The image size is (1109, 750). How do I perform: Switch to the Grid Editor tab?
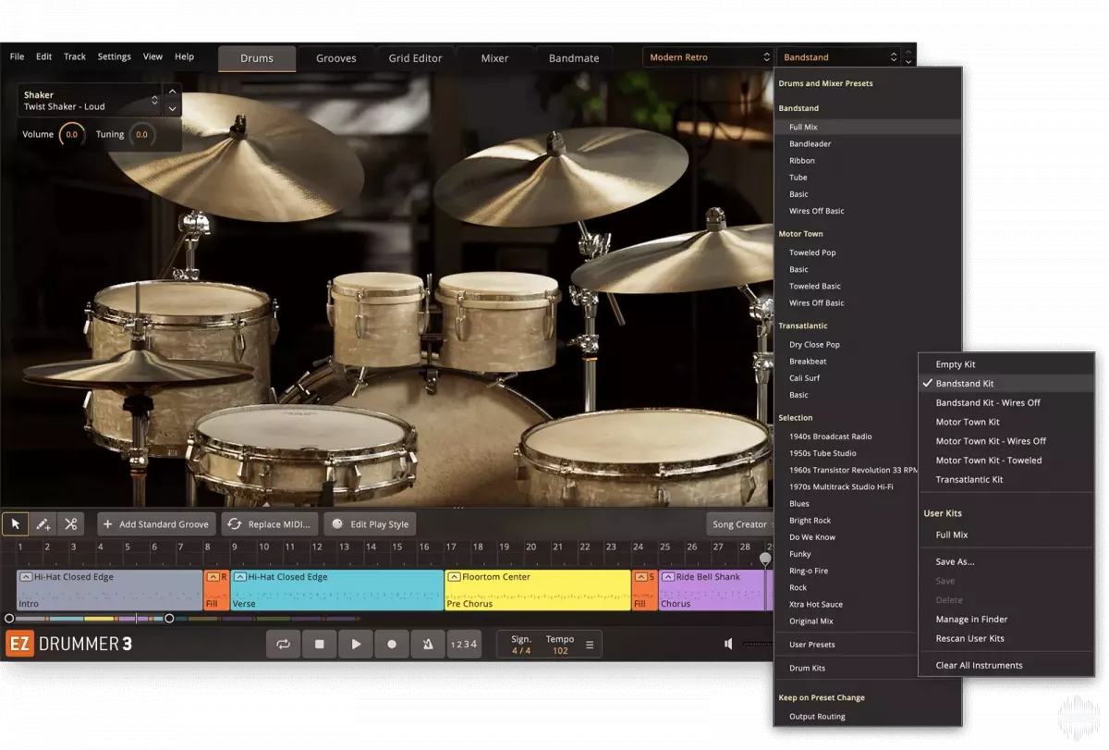(x=416, y=58)
